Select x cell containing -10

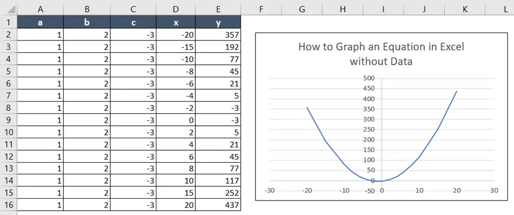[176, 59]
